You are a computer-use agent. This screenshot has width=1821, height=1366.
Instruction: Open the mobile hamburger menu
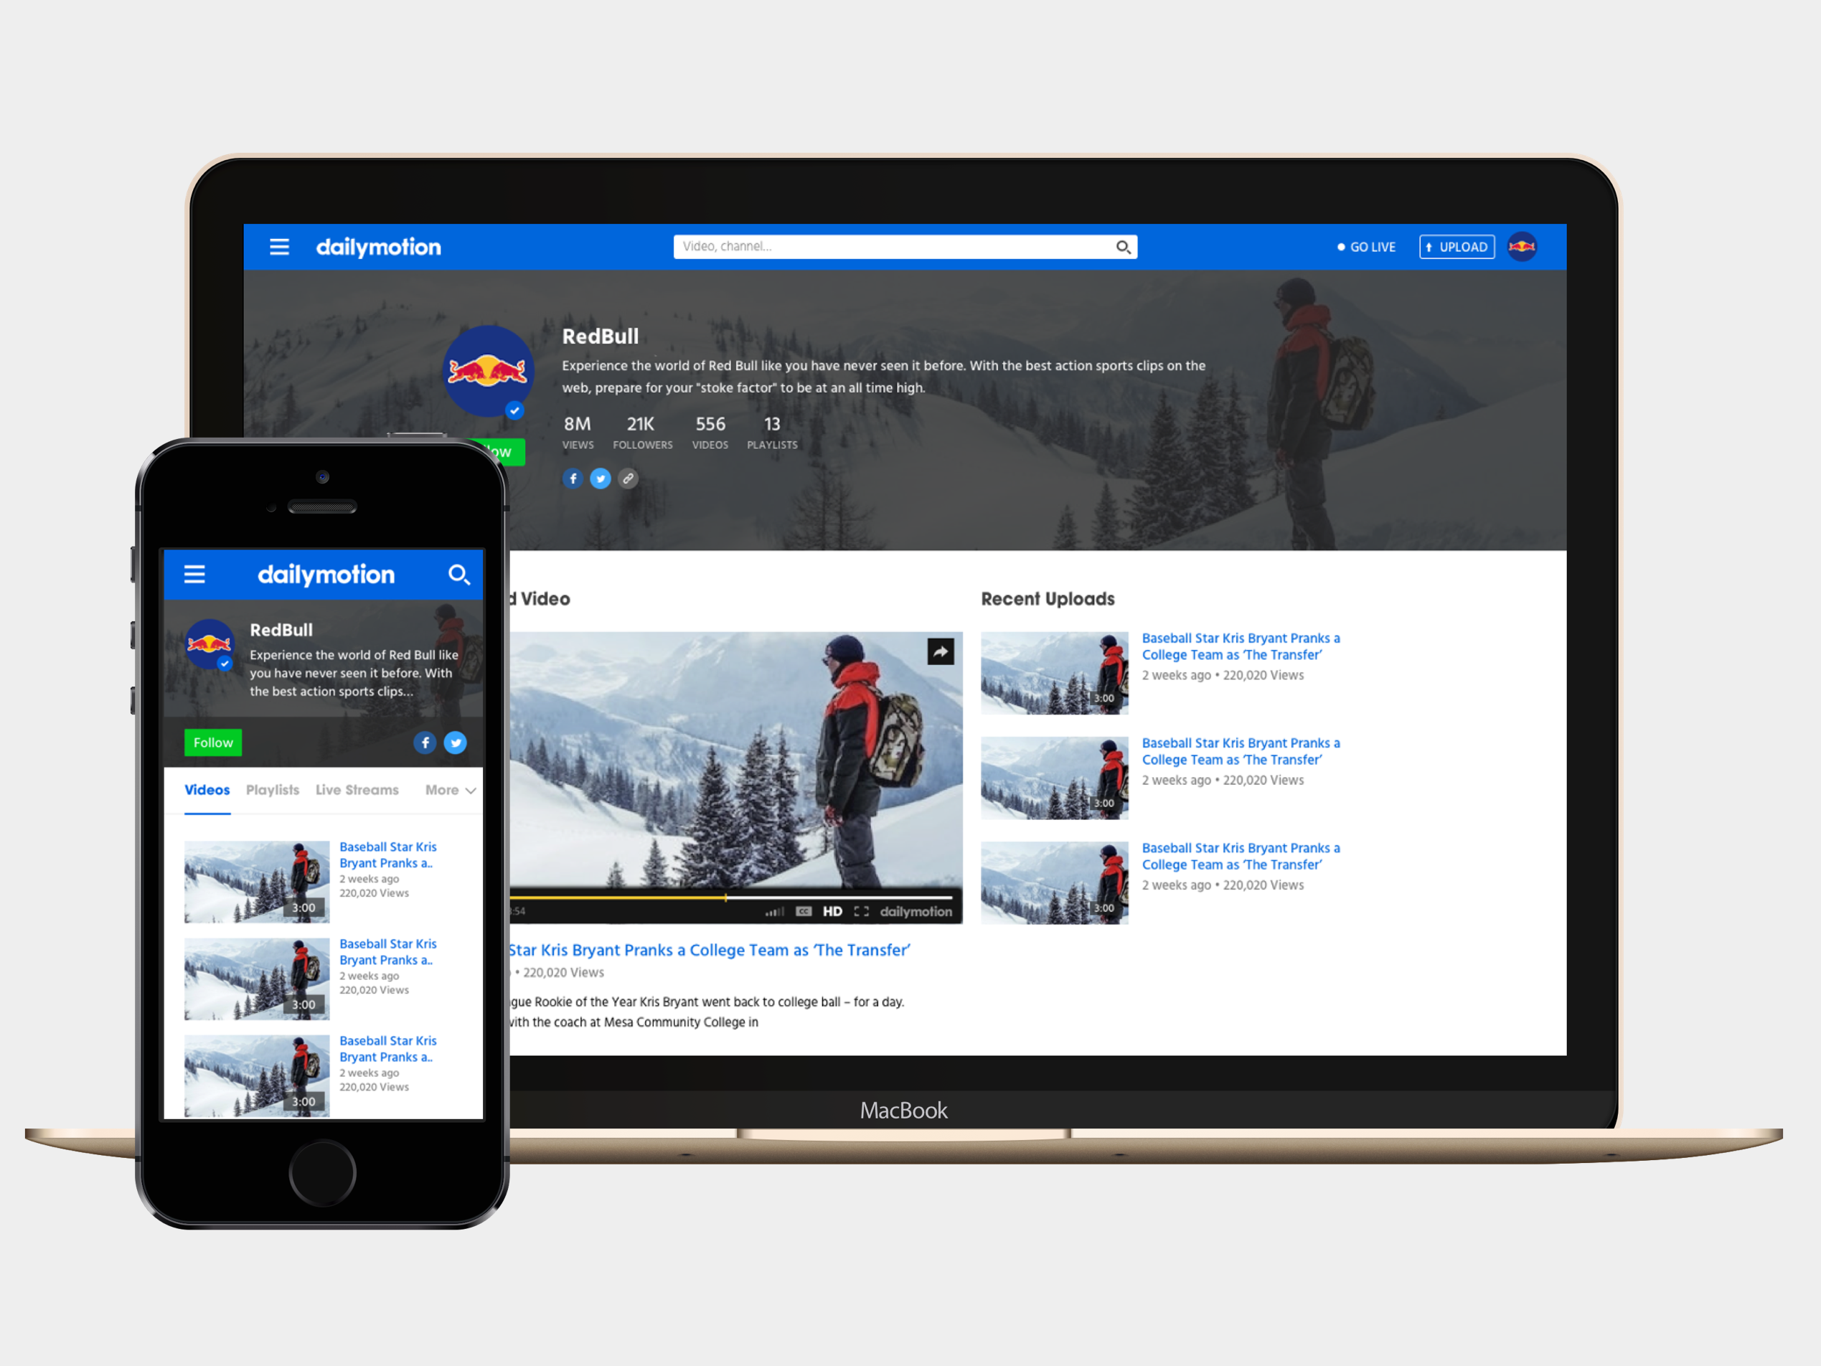pyautogui.click(x=194, y=574)
